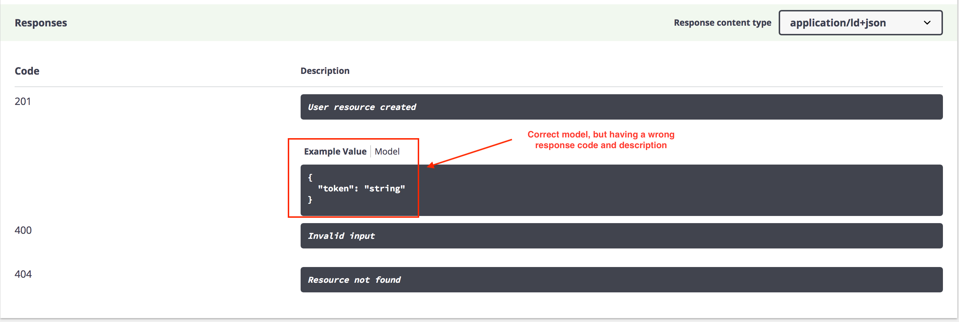Click the 400 response code label
The image size is (959, 322).
[x=23, y=230]
